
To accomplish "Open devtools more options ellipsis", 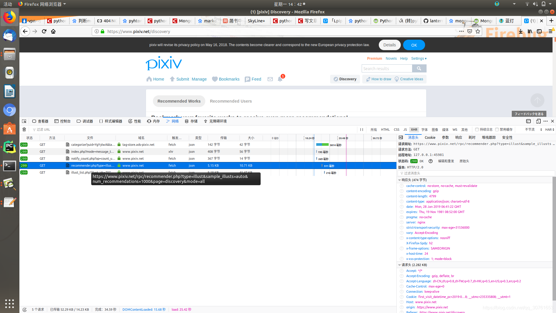I will point(546,121).
